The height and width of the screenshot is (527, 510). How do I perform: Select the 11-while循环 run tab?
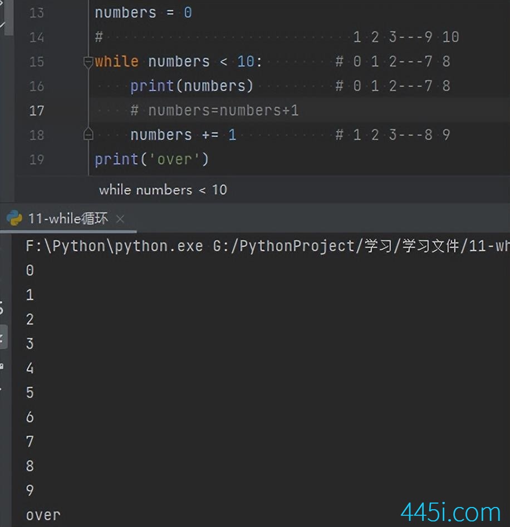pyautogui.click(x=68, y=219)
